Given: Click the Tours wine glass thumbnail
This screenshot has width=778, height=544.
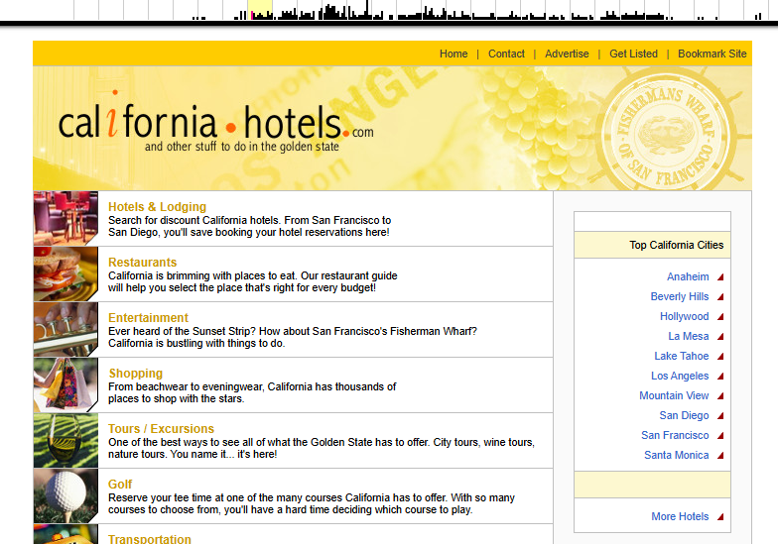Looking at the screenshot, I should click(65, 440).
